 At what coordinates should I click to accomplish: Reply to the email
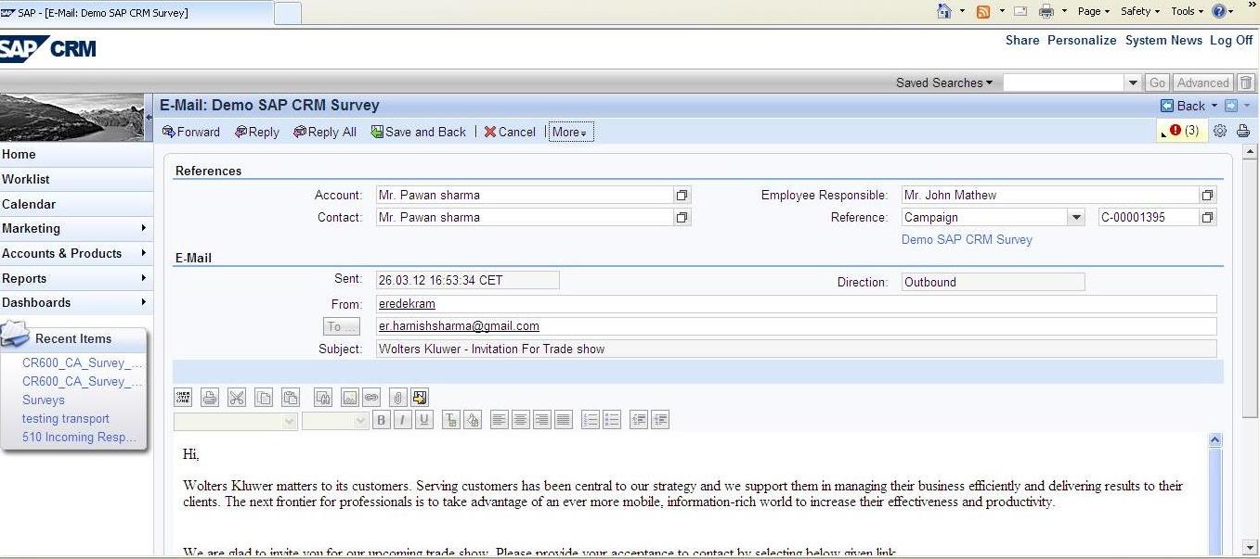[x=257, y=132]
